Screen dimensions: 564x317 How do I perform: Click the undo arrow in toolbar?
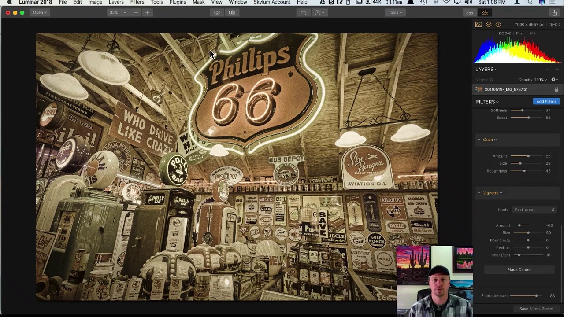[304, 12]
